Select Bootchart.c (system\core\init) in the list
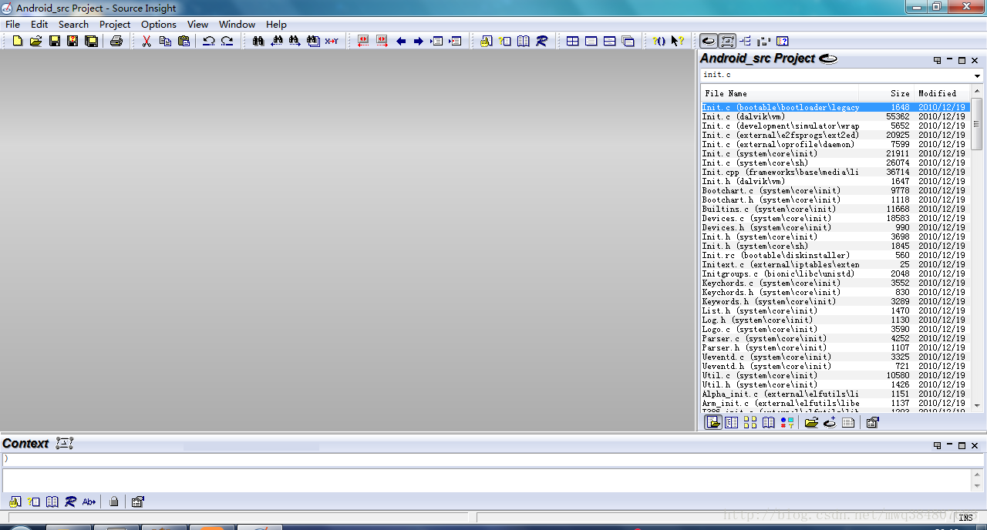This screenshot has height=530, width=987. 834,190
